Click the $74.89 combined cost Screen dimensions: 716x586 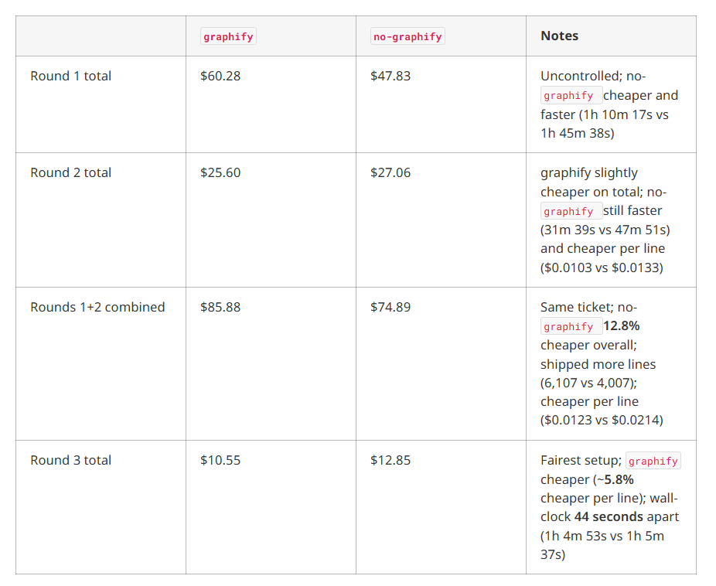[x=390, y=307]
